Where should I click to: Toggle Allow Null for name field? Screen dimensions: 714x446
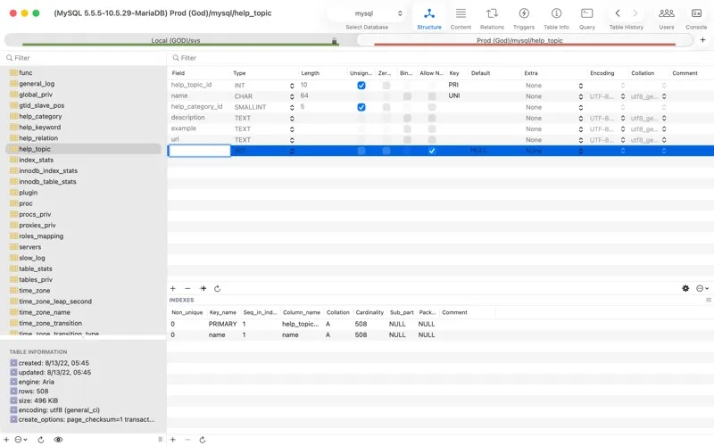[432, 96]
